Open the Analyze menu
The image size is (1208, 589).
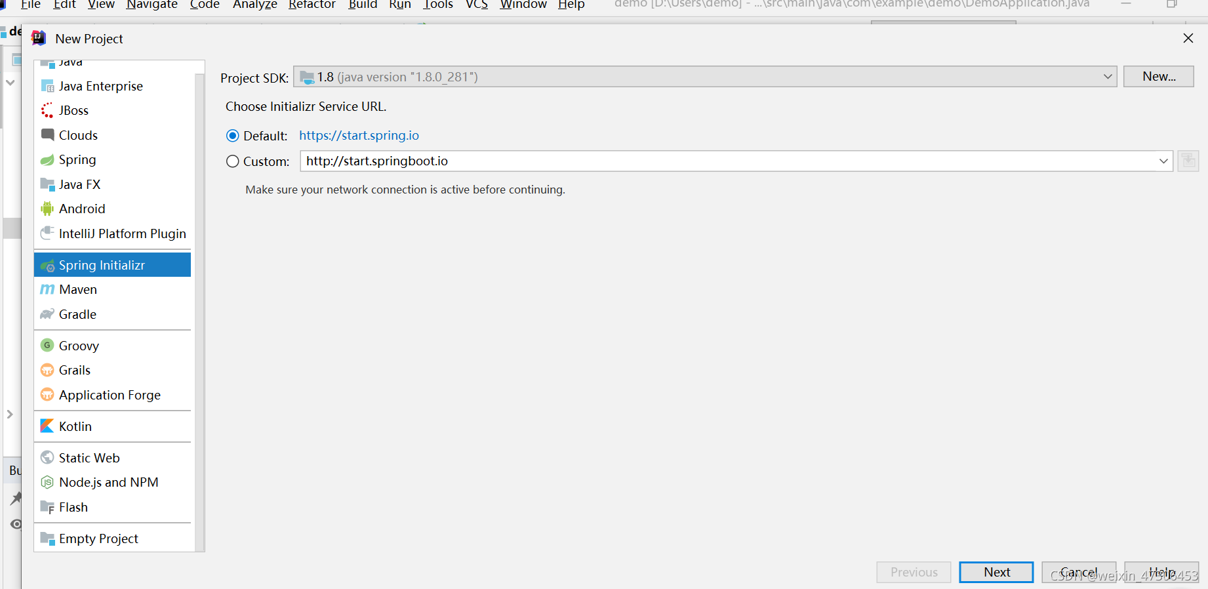[x=255, y=5]
